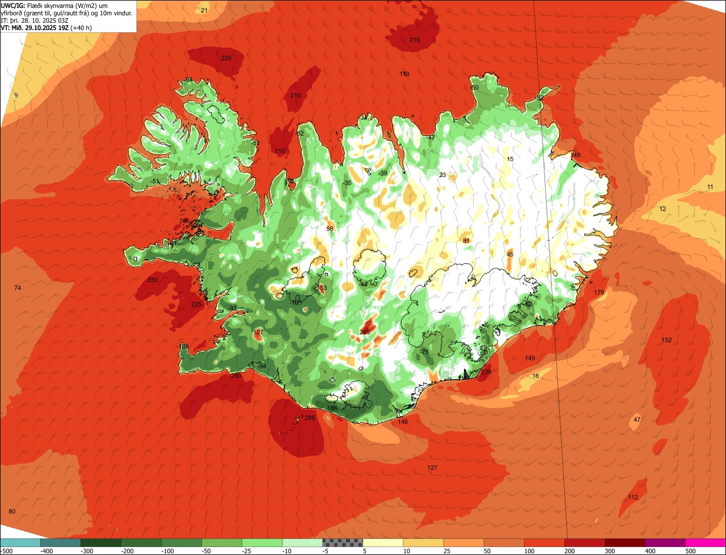This screenshot has width=726, height=555.
Task: Click the -500 legend scale label
Action: [7, 550]
